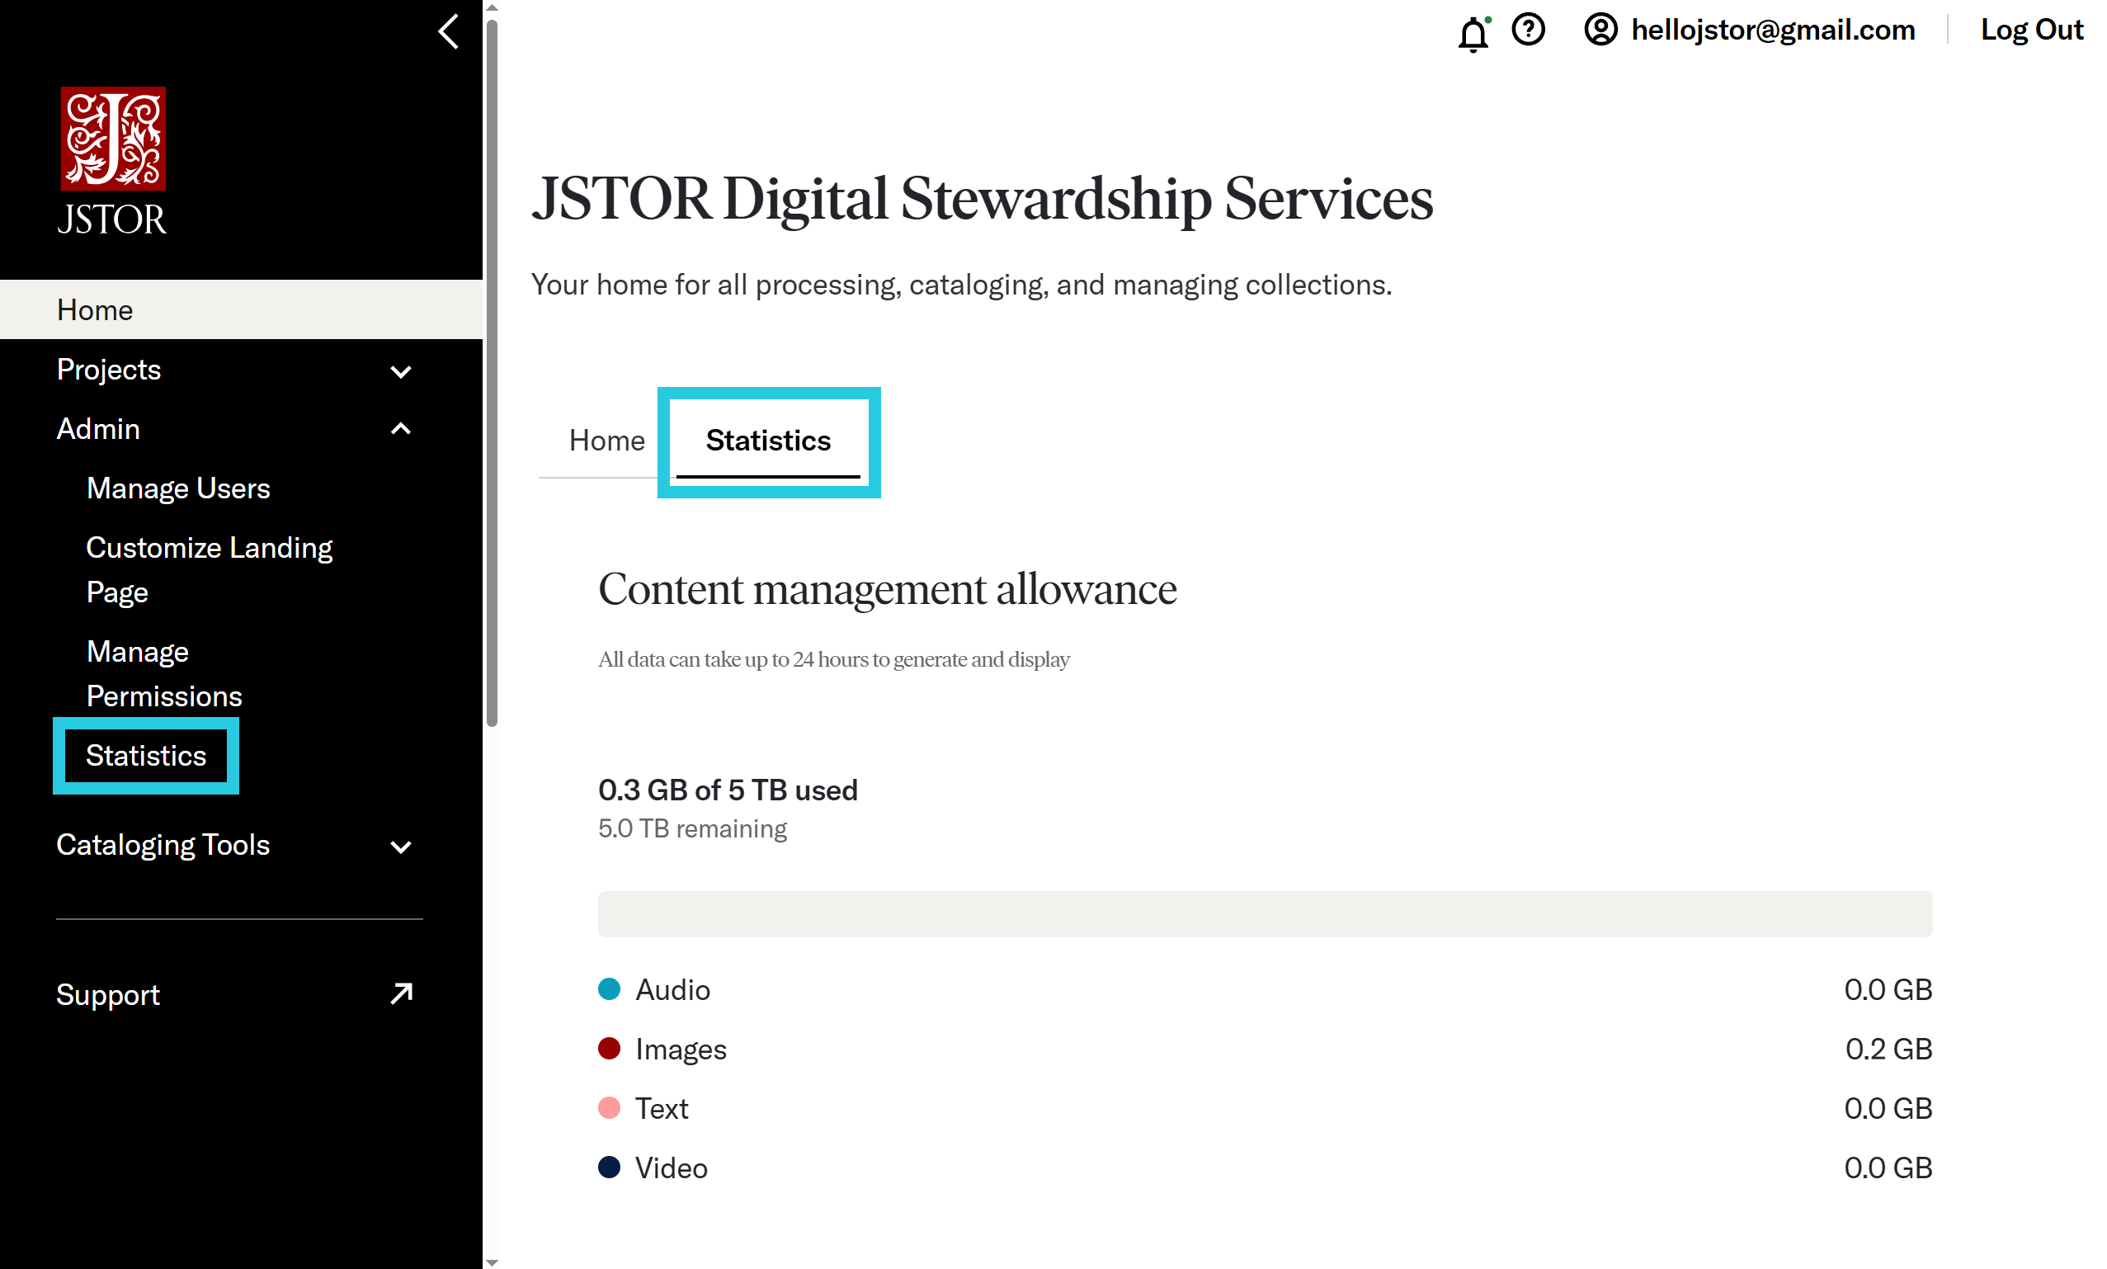Click the sidebar vertical scrollbar thumb

[x=492, y=374]
